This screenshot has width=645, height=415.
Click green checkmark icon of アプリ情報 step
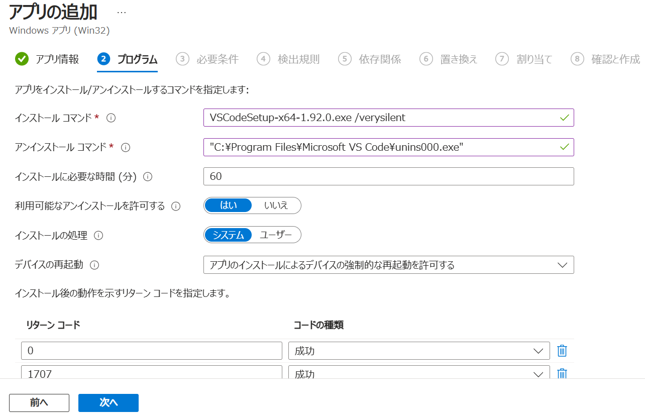tap(22, 59)
